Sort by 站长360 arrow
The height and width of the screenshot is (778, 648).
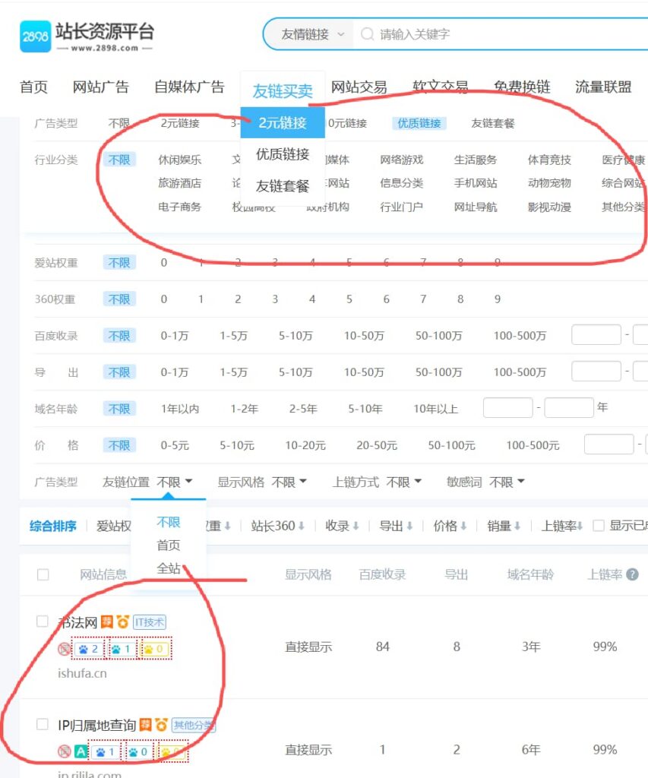[301, 526]
